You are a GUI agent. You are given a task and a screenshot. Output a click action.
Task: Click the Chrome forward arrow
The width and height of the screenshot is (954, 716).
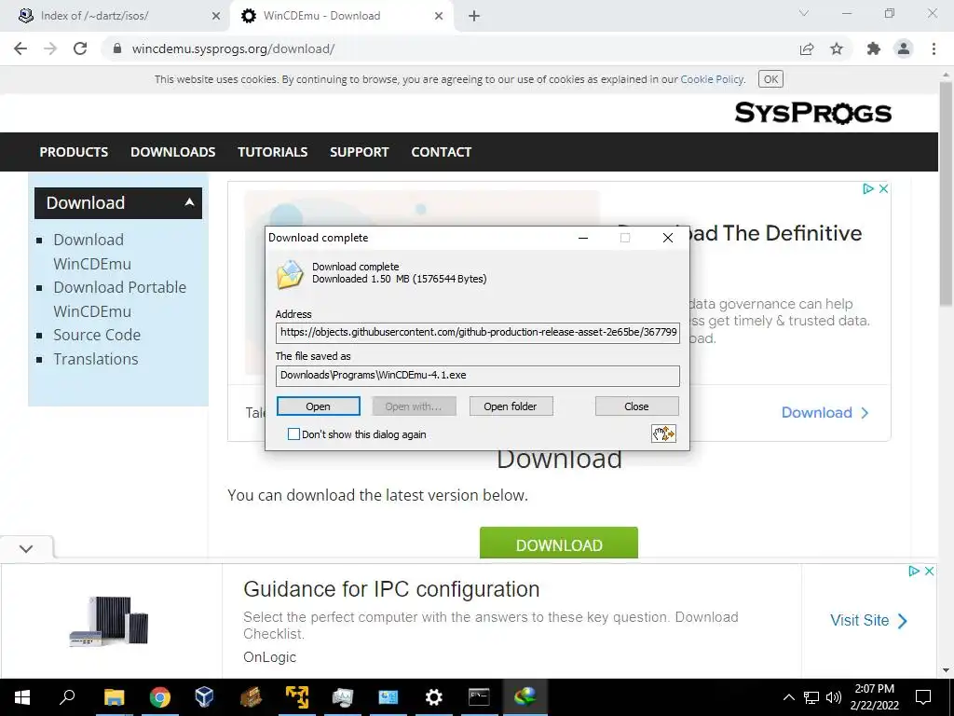pyautogui.click(x=50, y=48)
